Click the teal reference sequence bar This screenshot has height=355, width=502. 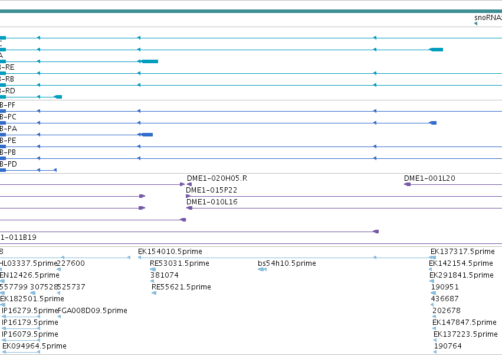click(x=251, y=11)
